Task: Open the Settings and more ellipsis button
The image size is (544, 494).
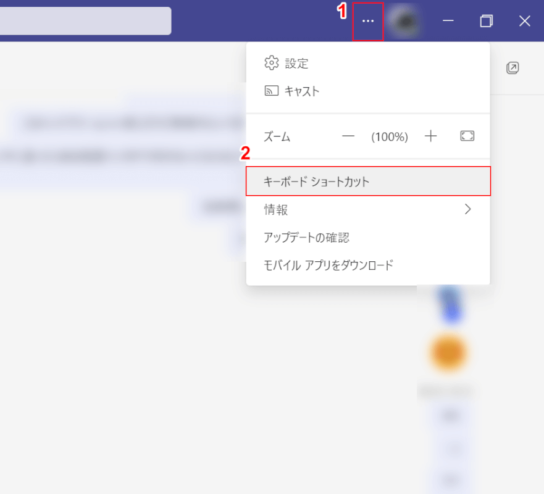Action: click(x=368, y=22)
